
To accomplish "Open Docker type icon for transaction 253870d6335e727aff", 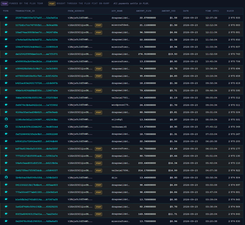I will (6, 18).
